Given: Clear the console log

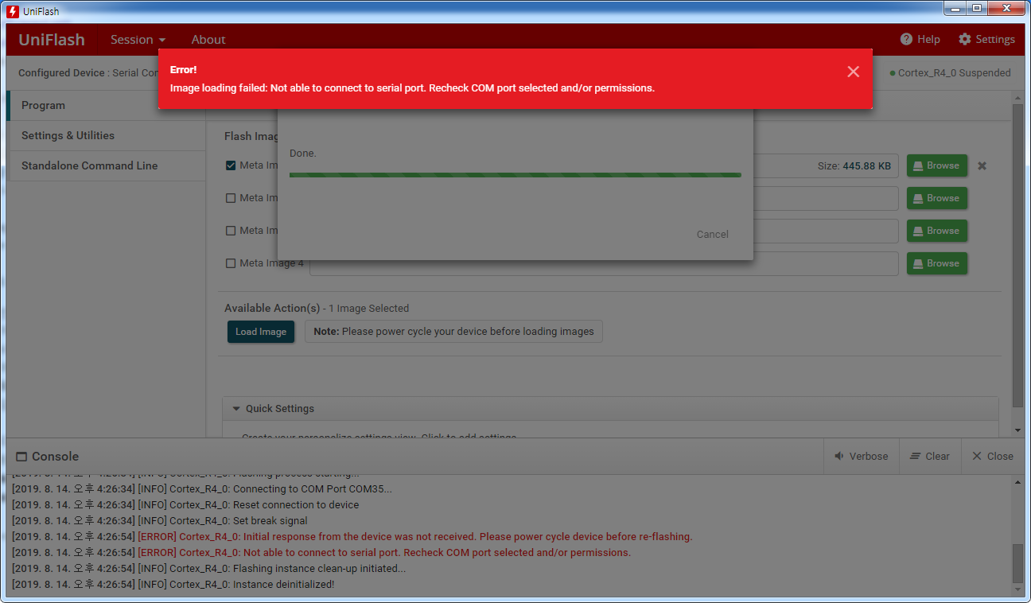Looking at the screenshot, I should pyautogui.click(x=929, y=456).
